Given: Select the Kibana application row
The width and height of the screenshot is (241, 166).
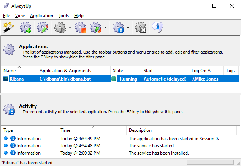Looking at the screenshot, I should click(x=121, y=79).
